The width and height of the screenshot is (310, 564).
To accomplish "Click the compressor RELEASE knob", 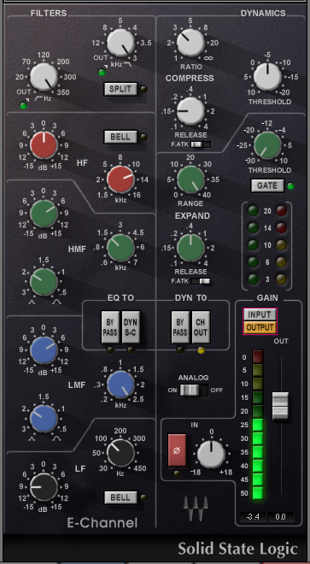I will click(x=190, y=111).
